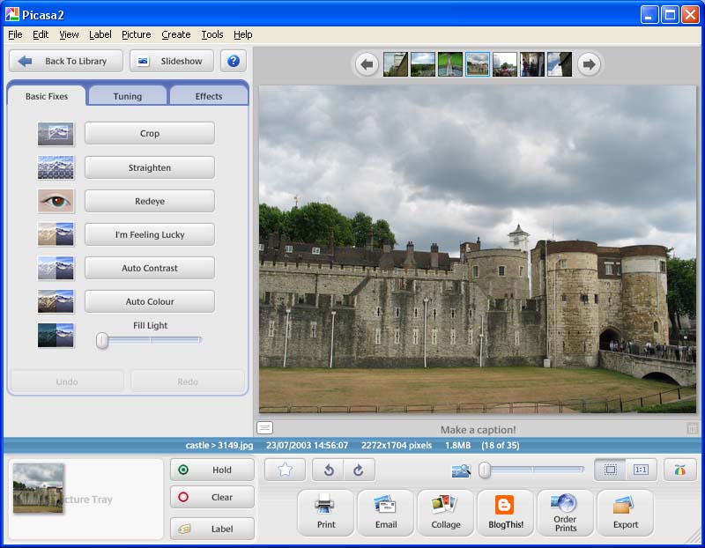705x548 pixels.
Task: Click the Fill Light slider handle
Action: pos(102,341)
